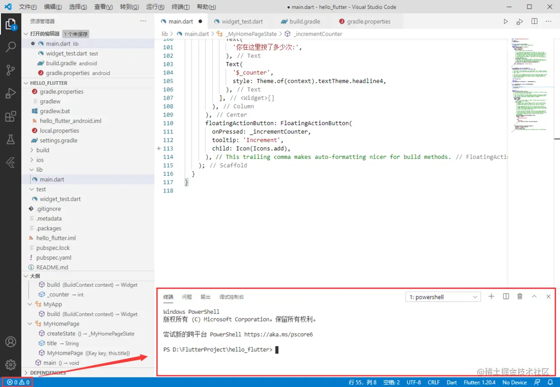Image resolution: width=560 pixels, height=387 pixels.
Task: Open the 终端(T) menu
Action: tap(181, 7)
